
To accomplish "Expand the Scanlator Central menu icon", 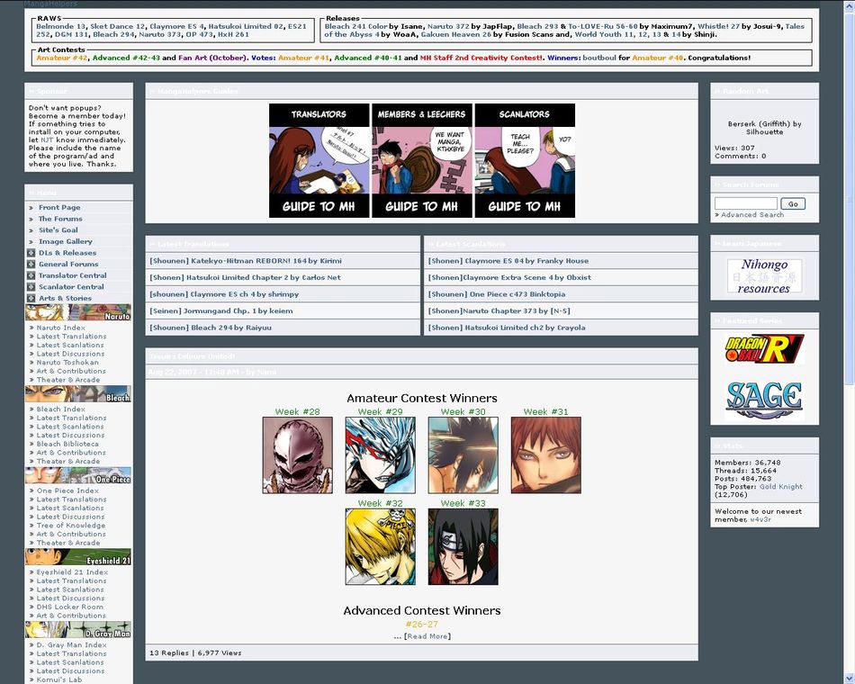I will point(31,287).
